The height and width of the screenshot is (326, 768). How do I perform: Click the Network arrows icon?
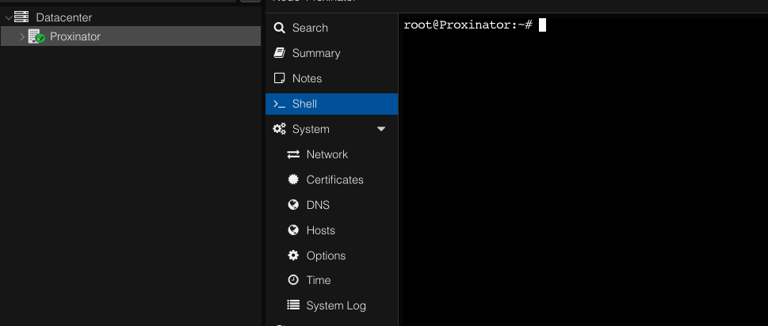click(x=293, y=154)
